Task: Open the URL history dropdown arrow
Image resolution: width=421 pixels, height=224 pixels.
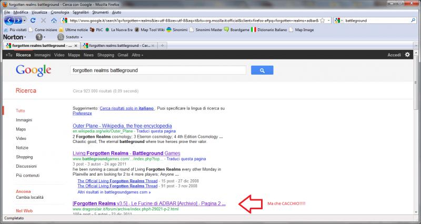Action: click(x=328, y=21)
